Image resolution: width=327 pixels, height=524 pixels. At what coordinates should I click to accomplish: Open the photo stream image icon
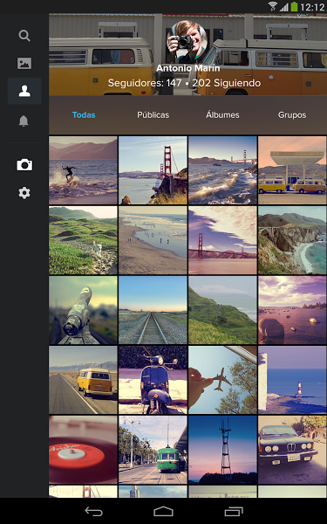click(x=24, y=63)
